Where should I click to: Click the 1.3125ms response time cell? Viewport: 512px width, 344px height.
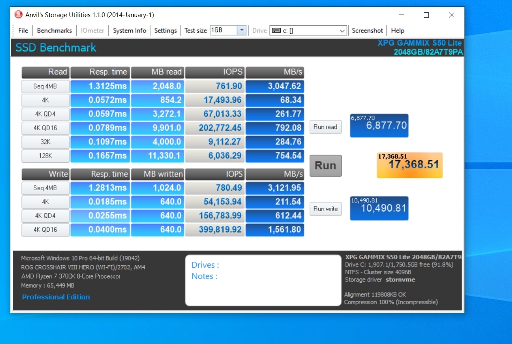click(x=100, y=86)
